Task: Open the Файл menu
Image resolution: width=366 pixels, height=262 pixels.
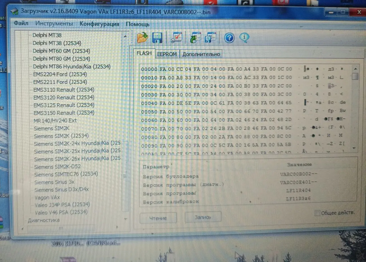Action: (x=21, y=23)
